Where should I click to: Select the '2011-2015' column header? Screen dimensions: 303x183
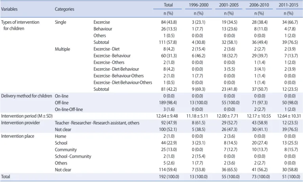coord(288,5)
